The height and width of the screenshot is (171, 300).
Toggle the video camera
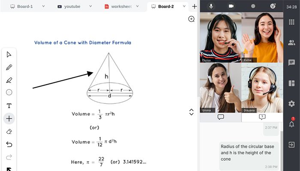[x=231, y=6]
